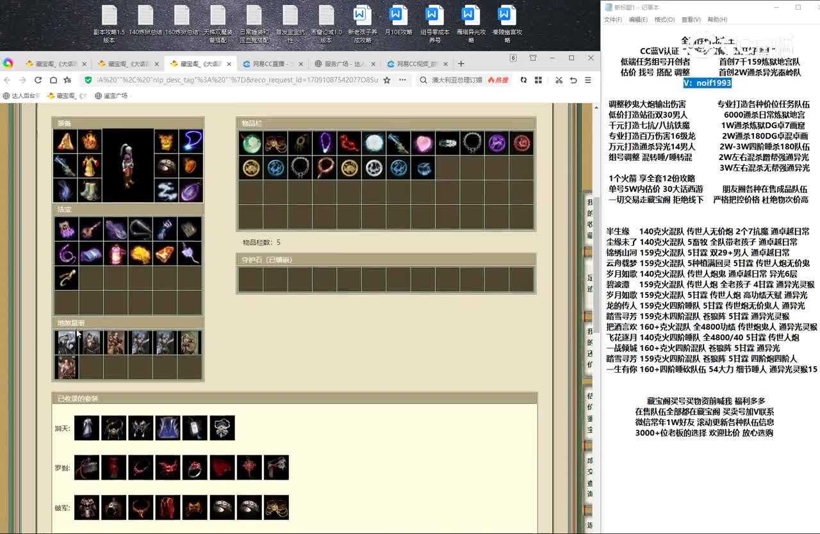
Task: Click the white glowing orb item
Action: 374,143
